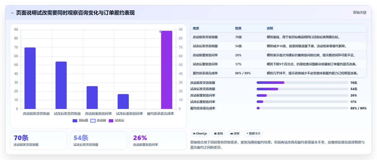
Task: Click the description starting 模拟下降9个百分点
Action: [312, 64]
